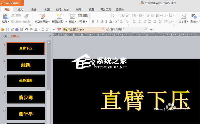Open the 动画 ribbon tab

pos(47,10)
